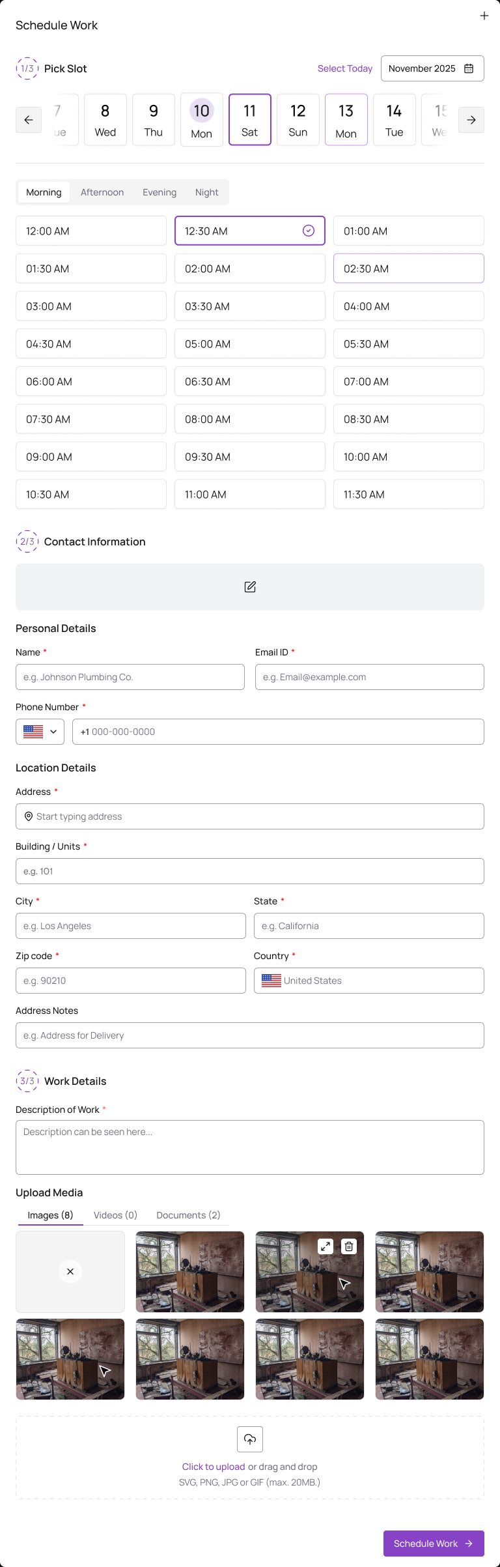Click the Select Today link
500x1567 pixels.
pyautogui.click(x=345, y=68)
